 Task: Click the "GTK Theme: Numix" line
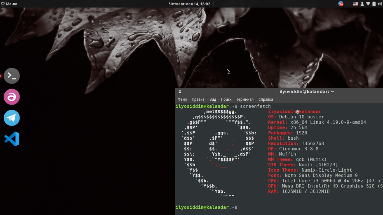click(303, 165)
